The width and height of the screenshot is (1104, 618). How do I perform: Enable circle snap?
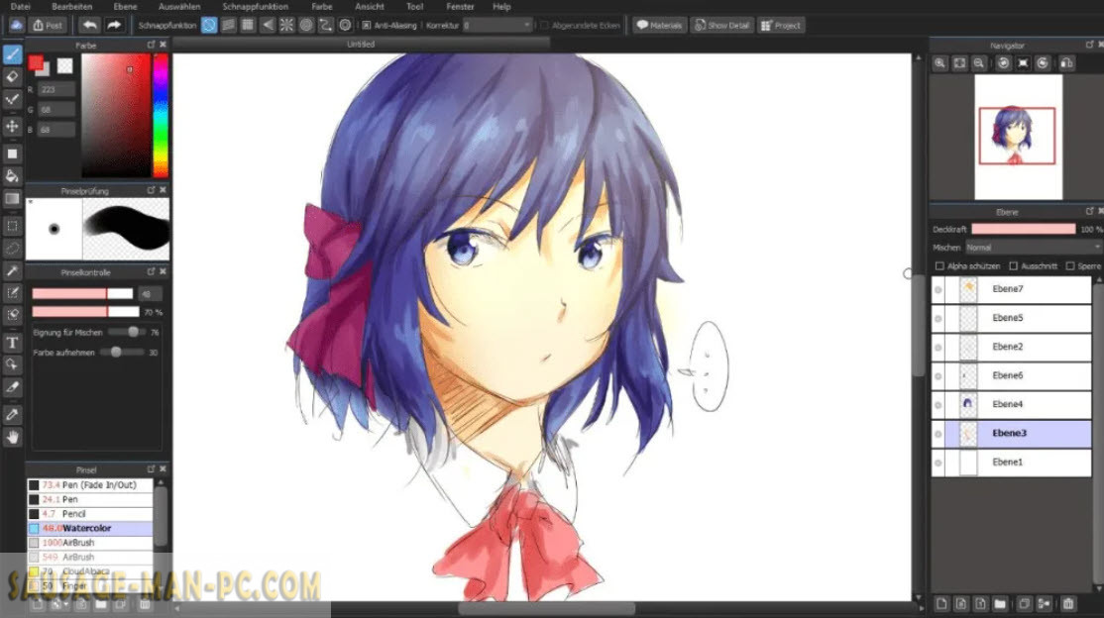[x=306, y=26]
